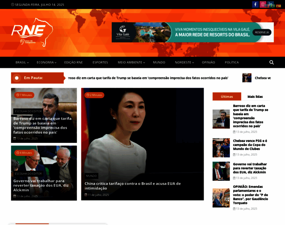
Task: Click Escolha do Editor tag on Barroso card
Action: (28, 111)
